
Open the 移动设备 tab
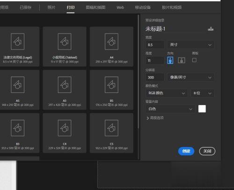pos(143,7)
